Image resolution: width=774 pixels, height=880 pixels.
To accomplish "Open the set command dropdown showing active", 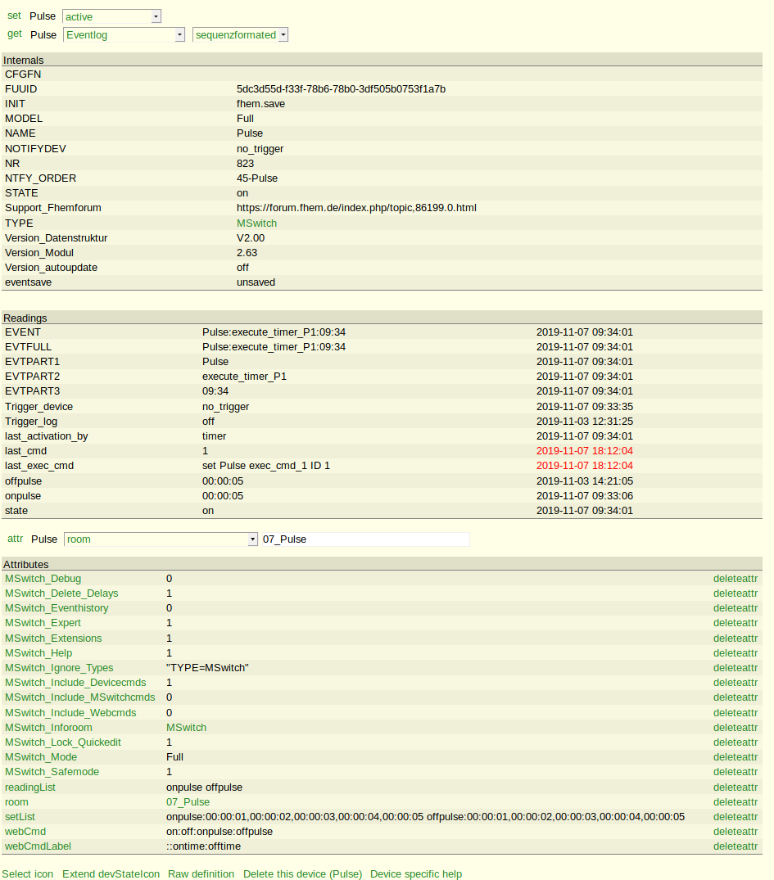I will [111, 17].
